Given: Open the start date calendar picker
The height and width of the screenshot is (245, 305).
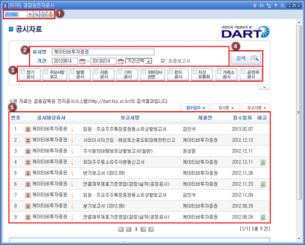Looking at the screenshot, I should [83, 61].
